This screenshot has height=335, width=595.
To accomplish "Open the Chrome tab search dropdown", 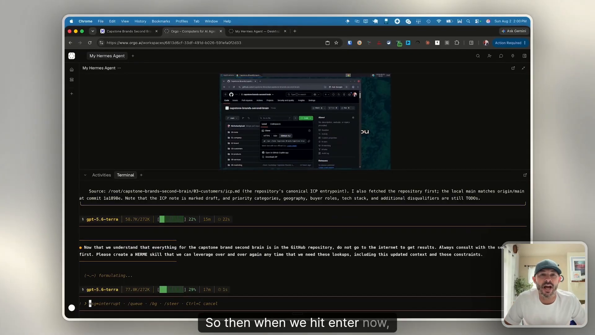I will (93, 31).
